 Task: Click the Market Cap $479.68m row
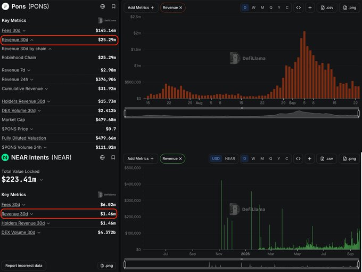59,119
